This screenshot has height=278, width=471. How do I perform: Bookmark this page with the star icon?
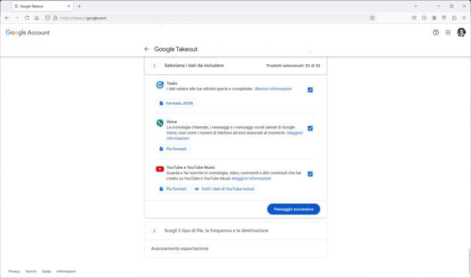[x=372, y=18]
